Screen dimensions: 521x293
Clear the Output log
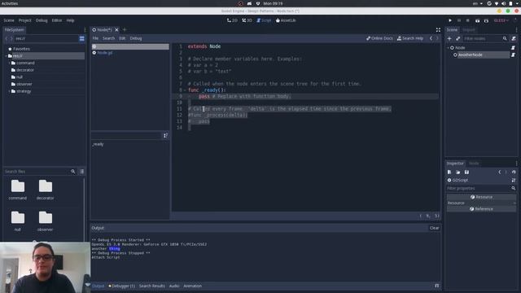point(434,228)
